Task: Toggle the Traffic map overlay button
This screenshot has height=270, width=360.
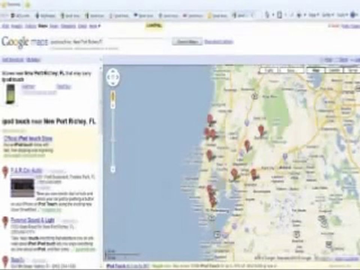Action: point(269,70)
